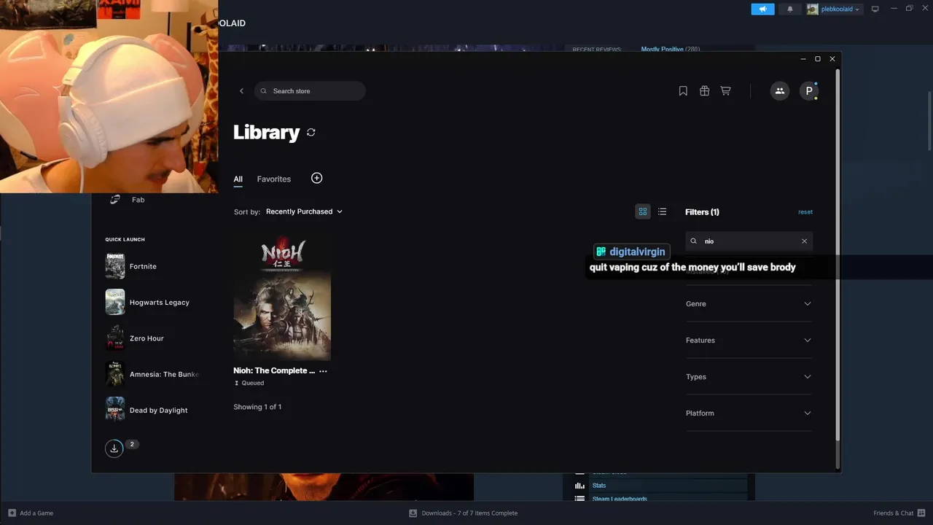
Task: Open the Nioh cover art thumbnail
Action: [x=282, y=297]
